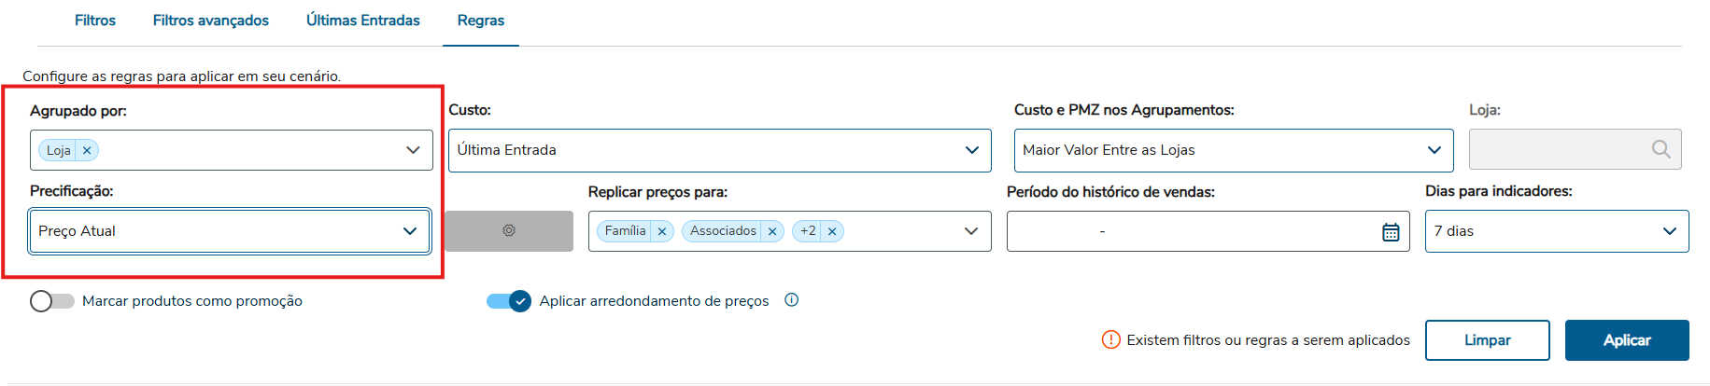Click the gear settings button beside Precificação
1710x386 pixels.
509,230
